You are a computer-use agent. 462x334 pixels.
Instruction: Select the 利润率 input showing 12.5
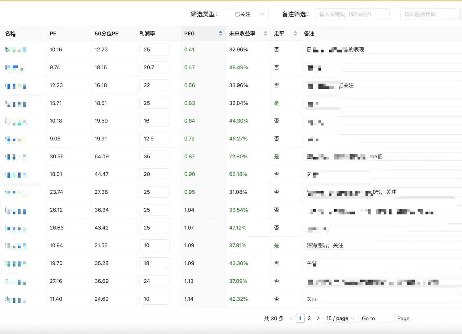coord(154,139)
